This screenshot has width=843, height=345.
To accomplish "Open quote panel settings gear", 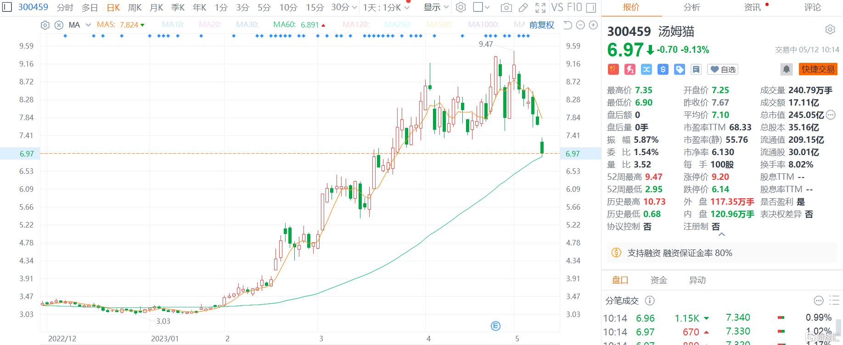I will 830,30.
